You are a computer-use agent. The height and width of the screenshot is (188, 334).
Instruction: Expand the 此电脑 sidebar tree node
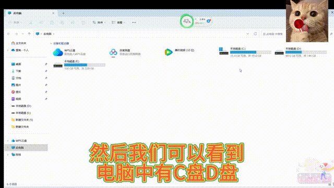click(x=8, y=147)
